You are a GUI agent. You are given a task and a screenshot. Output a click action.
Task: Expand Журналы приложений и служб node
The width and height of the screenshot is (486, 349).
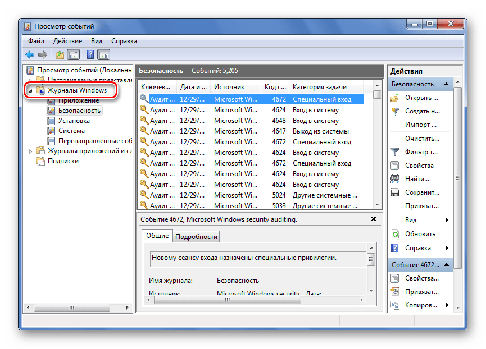tap(30, 150)
